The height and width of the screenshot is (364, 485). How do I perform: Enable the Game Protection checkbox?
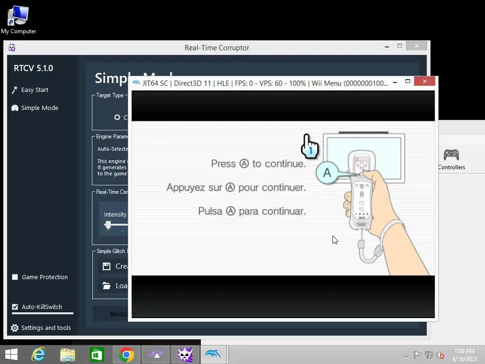(15, 277)
